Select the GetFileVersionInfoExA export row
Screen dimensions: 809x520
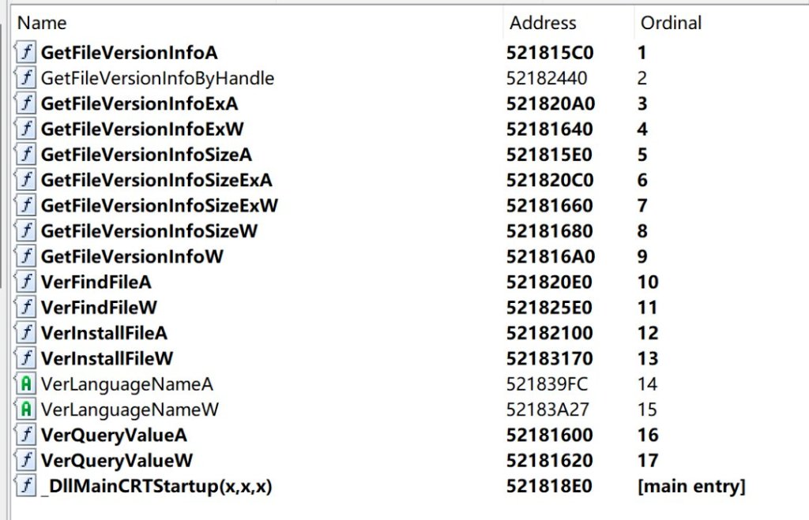(139, 103)
